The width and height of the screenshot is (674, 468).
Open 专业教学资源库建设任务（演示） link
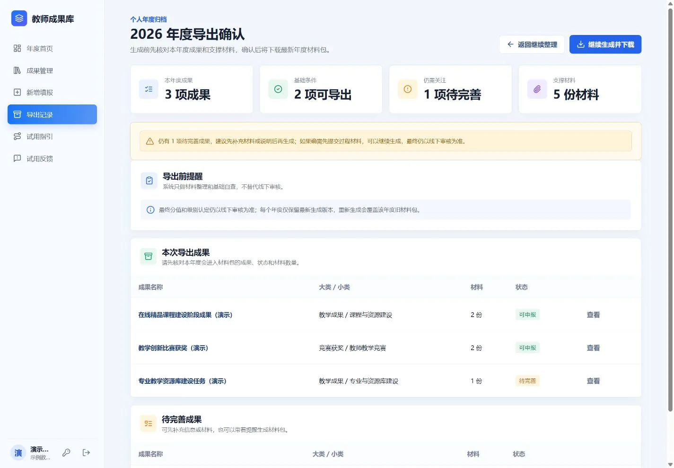tap(183, 381)
